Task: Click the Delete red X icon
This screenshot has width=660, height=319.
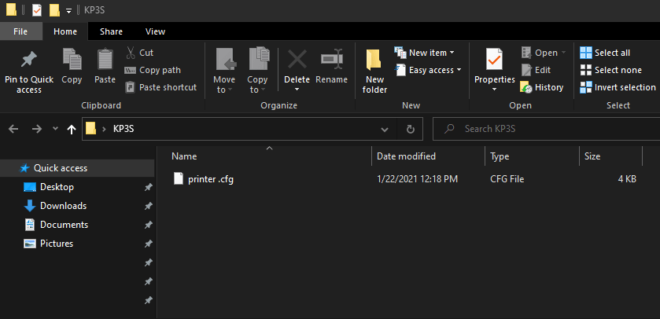Action: tap(297, 59)
